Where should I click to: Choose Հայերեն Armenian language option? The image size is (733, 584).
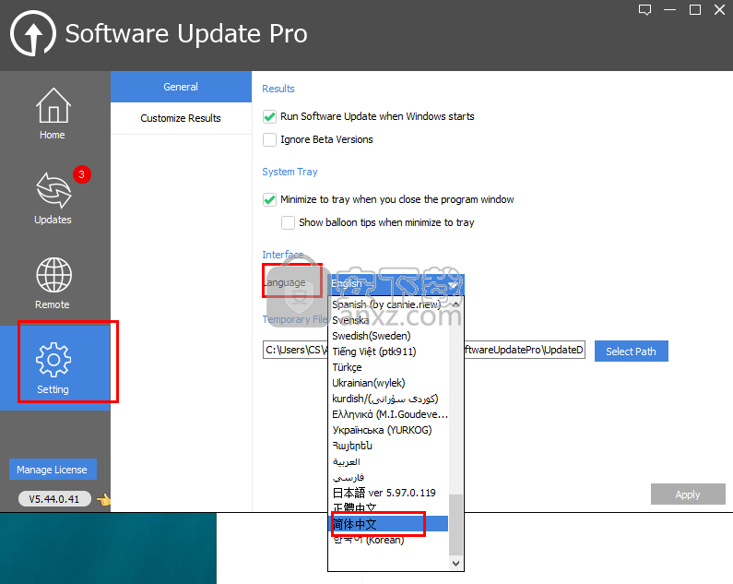tap(388, 446)
